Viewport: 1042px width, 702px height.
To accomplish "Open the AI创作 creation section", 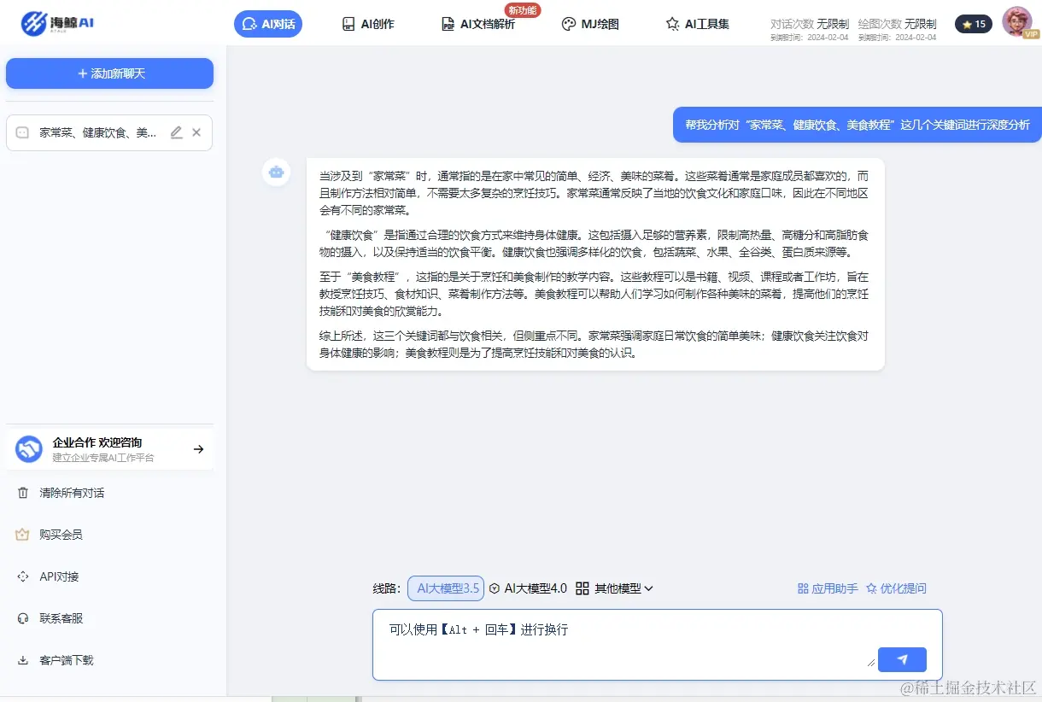I will [368, 24].
